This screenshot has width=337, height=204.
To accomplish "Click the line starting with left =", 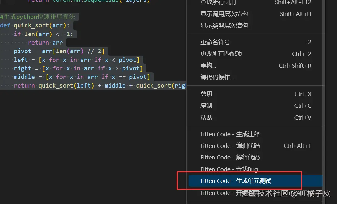I will click(x=77, y=60).
